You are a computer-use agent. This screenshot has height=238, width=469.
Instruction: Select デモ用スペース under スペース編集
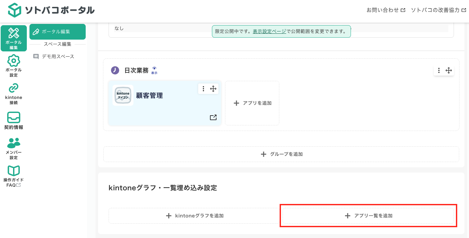[58, 56]
